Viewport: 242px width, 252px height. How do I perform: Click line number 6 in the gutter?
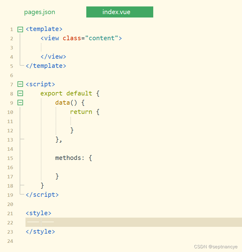pos(12,76)
